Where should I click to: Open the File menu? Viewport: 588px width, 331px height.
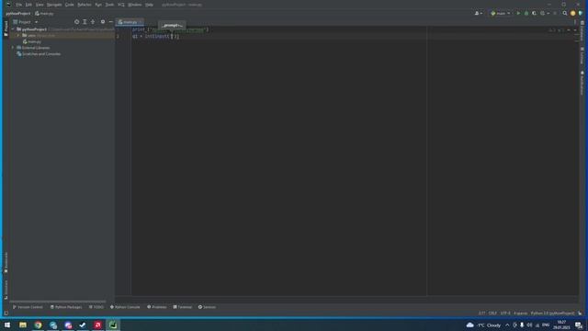[18, 5]
